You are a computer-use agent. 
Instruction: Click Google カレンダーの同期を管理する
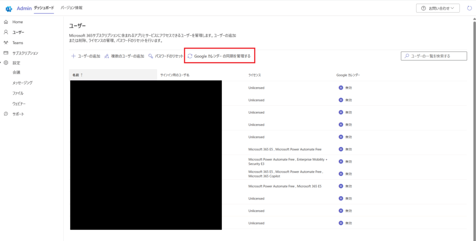219,56
